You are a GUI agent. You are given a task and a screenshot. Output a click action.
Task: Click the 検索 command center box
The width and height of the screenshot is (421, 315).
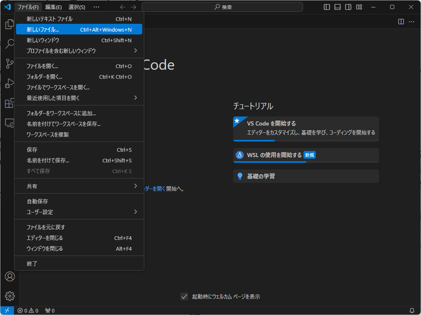tap(222, 7)
